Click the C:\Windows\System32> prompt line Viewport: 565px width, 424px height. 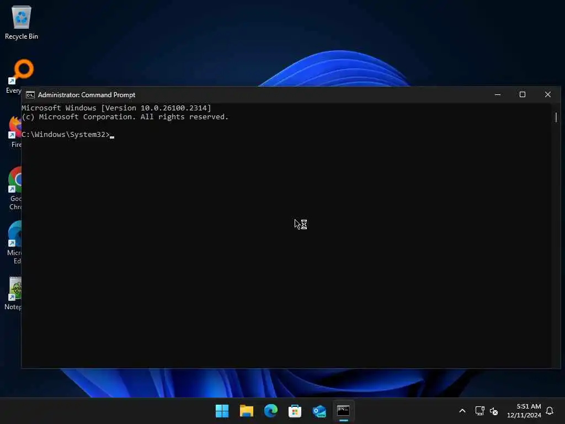(x=68, y=135)
